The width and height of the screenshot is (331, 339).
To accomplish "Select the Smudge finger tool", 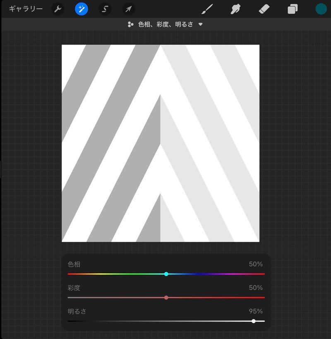I will [x=235, y=9].
